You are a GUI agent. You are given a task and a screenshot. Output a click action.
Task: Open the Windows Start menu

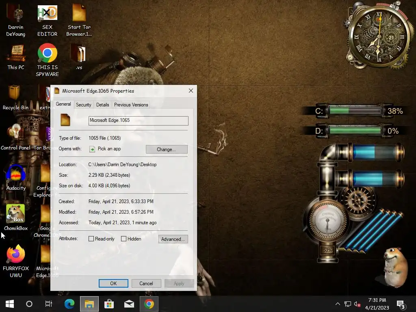(10, 304)
